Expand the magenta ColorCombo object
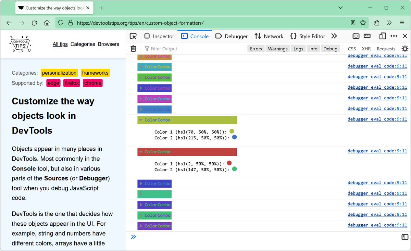The width and height of the screenshot is (411, 251). click(141, 99)
